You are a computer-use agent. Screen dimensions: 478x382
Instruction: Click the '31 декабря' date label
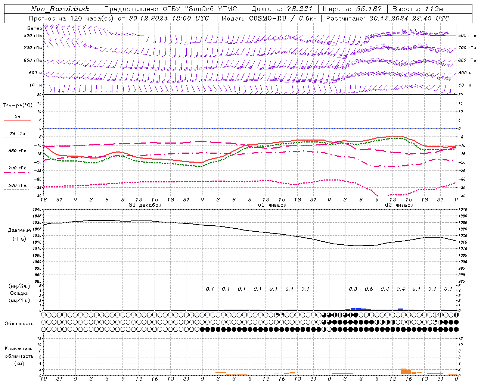[x=145, y=205]
